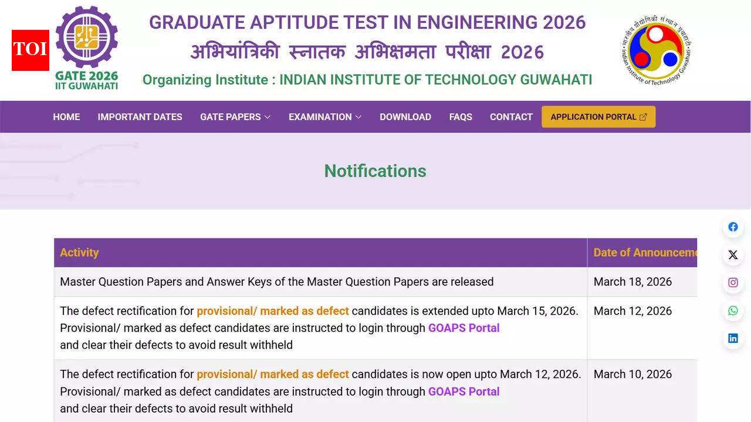The image size is (751, 422).
Task: Click the X (Twitter) share icon
Action: 733,254
